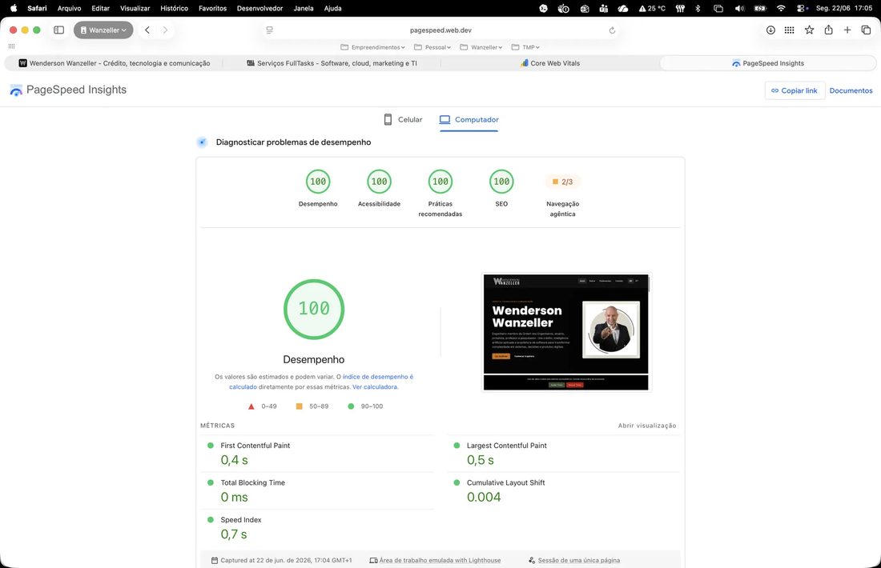This screenshot has height=568, width=881.
Task: Reload the page with the refresh icon
Action: click(612, 30)
